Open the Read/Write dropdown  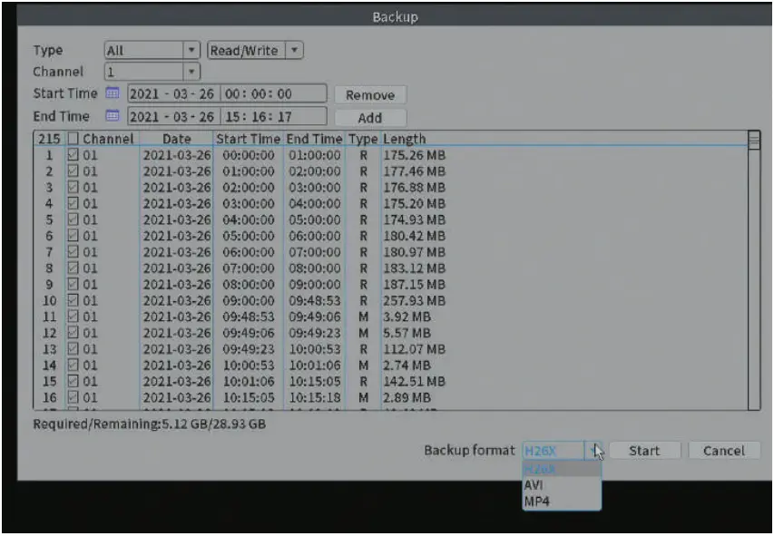[255, 51]
